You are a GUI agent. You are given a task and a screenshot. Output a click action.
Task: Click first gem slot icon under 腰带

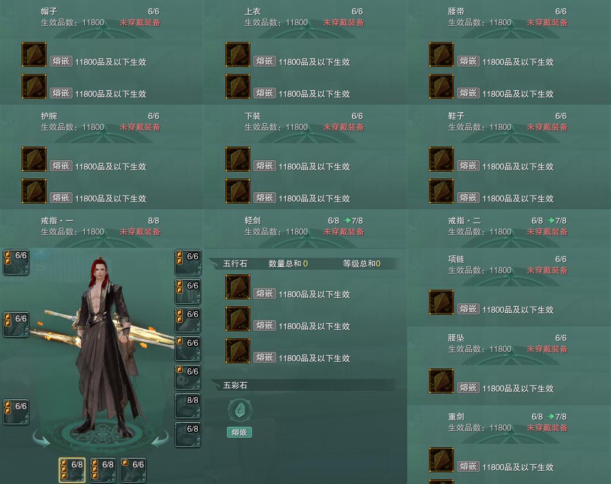click(x=441, y=55)
